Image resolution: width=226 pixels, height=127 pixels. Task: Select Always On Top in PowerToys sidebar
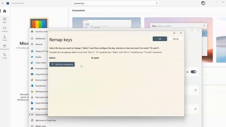[42, 51]
